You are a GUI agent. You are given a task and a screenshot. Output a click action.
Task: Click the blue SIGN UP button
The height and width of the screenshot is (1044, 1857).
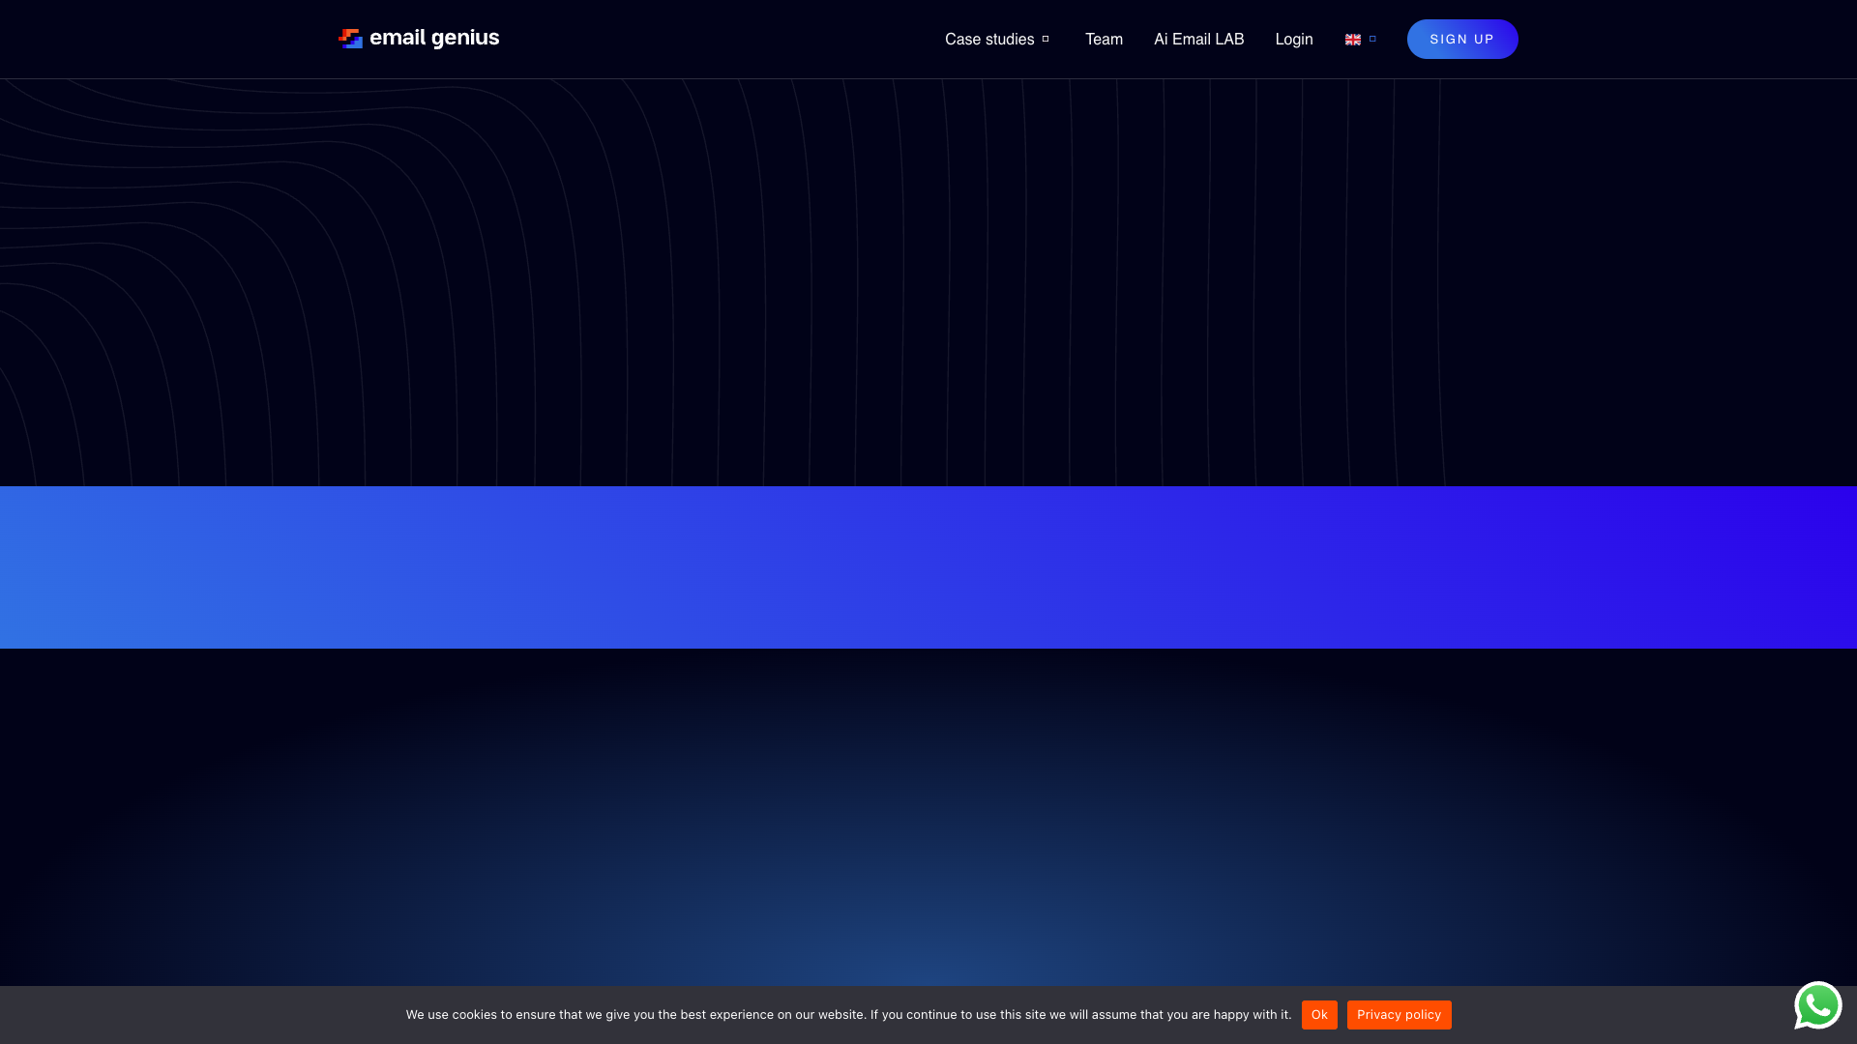[x=1462, y=40]
